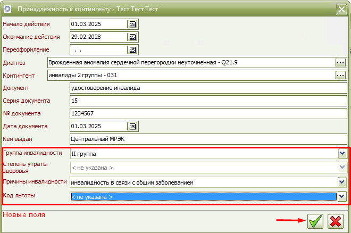Image resolution: width=351 pixels, height=233 pixels.
Task: Click the Серия документа field
Action: click(x=207, y=101)
